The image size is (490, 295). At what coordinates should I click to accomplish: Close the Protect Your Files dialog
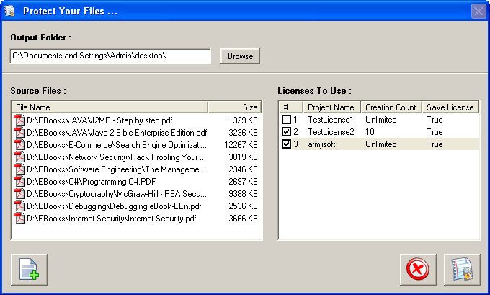(478, 12)
